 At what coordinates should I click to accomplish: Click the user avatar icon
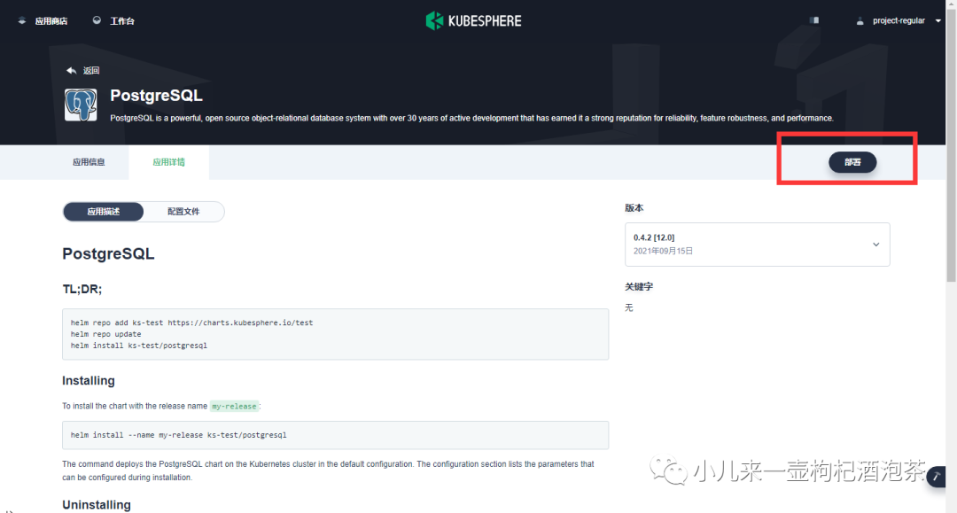click(860, 20)
